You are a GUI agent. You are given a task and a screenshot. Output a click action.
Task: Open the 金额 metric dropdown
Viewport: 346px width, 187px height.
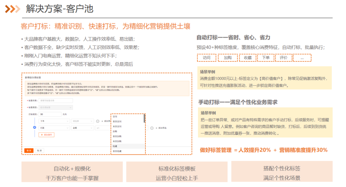[x=82, y=128]
